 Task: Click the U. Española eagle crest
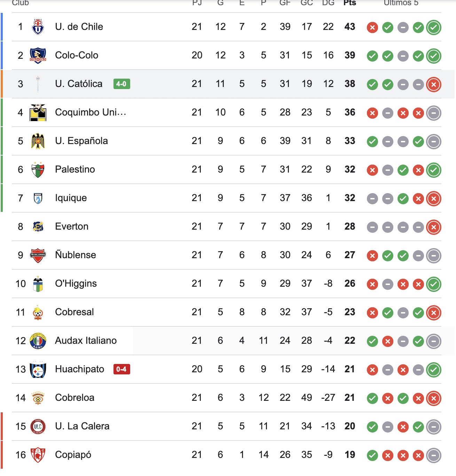pyautogui.click(x=38, y=141)
